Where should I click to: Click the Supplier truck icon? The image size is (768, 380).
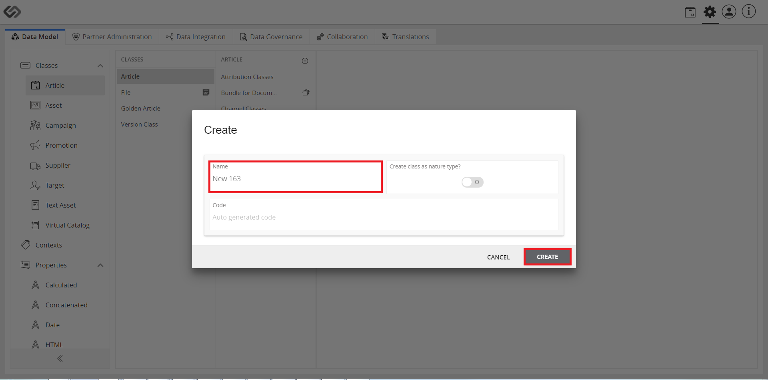coord(36,166)
